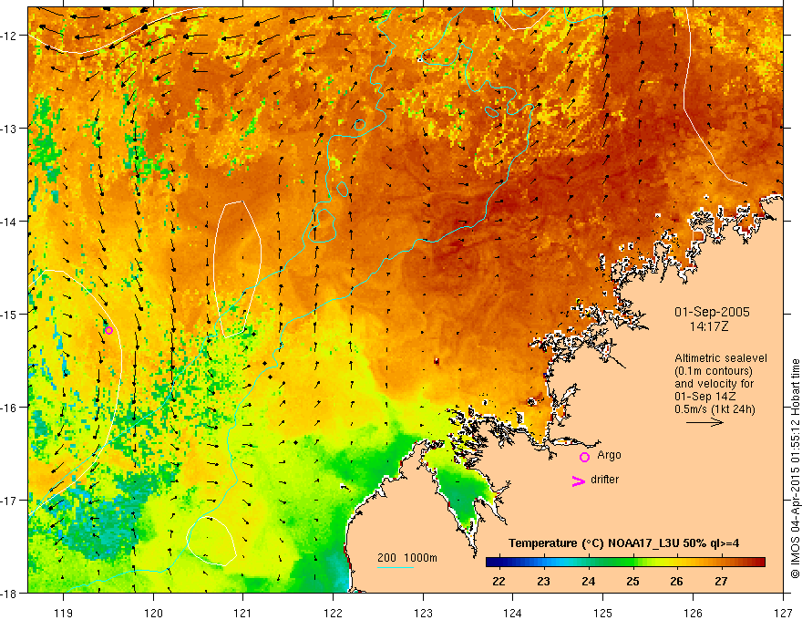
Task: Click the Argo float marker near 119.5E
Action: 108,330
